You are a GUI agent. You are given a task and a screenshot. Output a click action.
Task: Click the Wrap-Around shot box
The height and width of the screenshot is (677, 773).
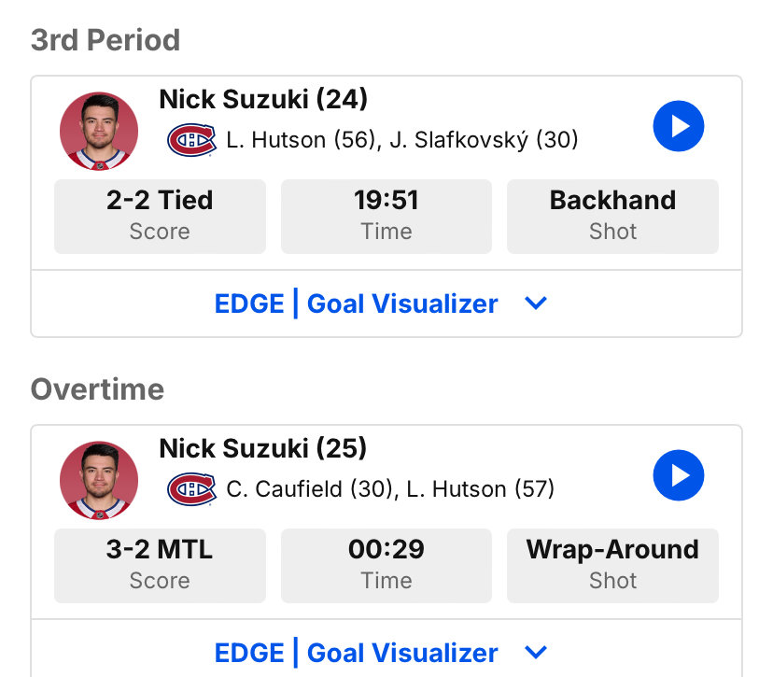(612, 566)
